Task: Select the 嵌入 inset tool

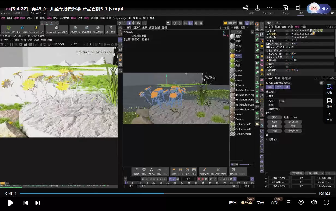Action: pyautogui.click(x=187, y=171)
